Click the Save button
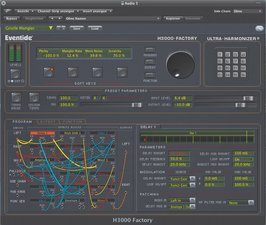The image size is (266, 225). [x=76, y=29]
